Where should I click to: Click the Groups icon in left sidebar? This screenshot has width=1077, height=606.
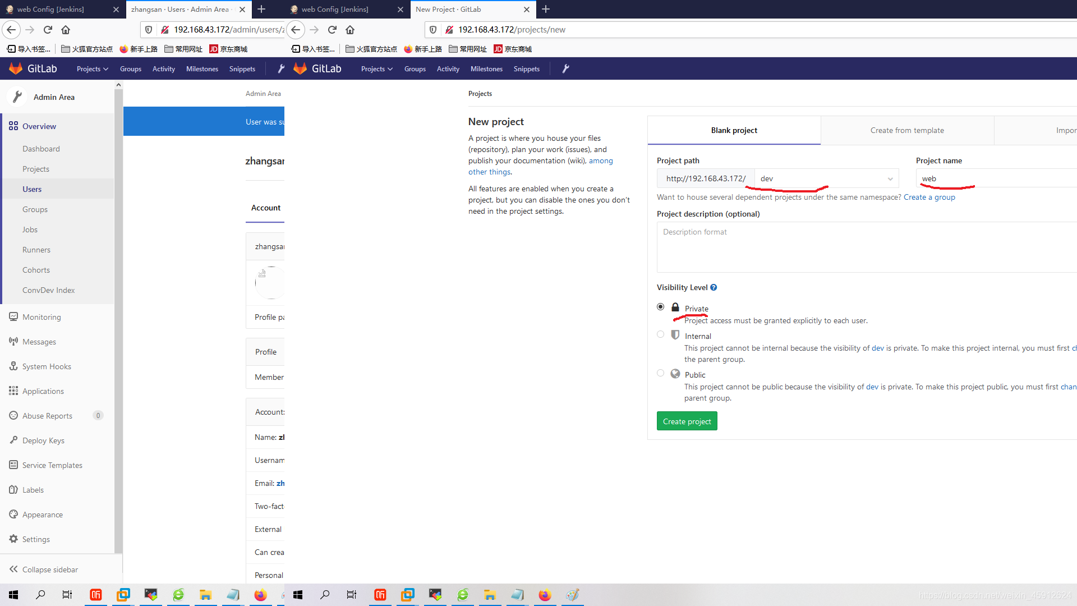coord(35,209)
